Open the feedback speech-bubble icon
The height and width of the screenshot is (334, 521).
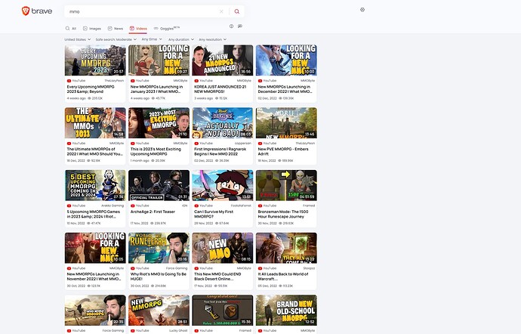[240, 26]
